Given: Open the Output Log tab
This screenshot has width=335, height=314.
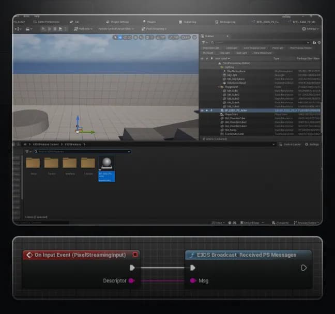Looking at the screenshot, I should point(188,22).
